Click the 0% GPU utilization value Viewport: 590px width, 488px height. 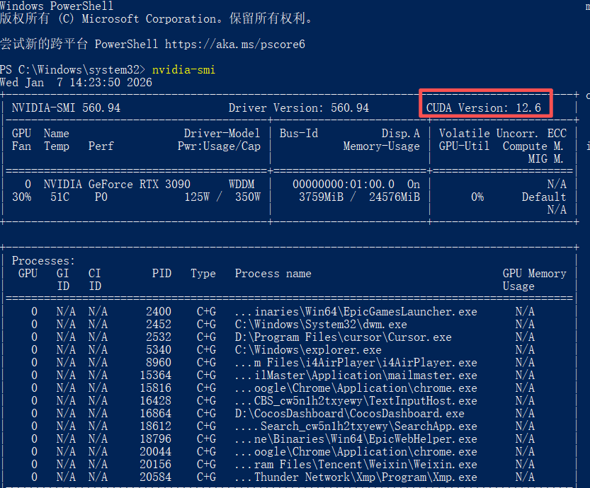pyautogui.click(x=477, y=197)
